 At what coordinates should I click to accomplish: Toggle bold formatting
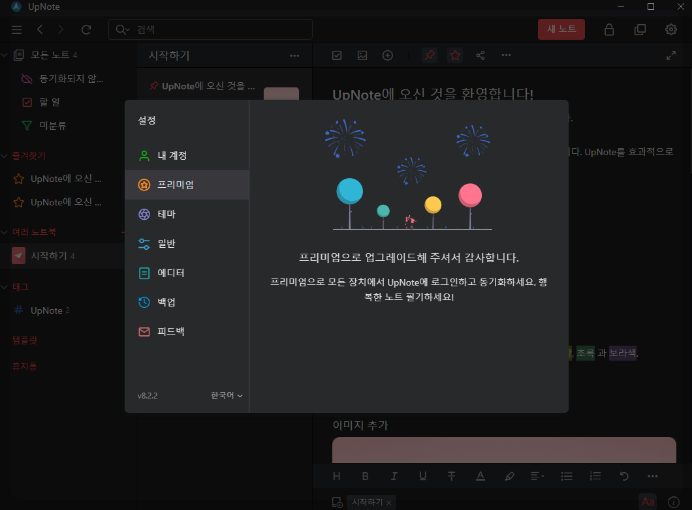[x=365, y=476]
